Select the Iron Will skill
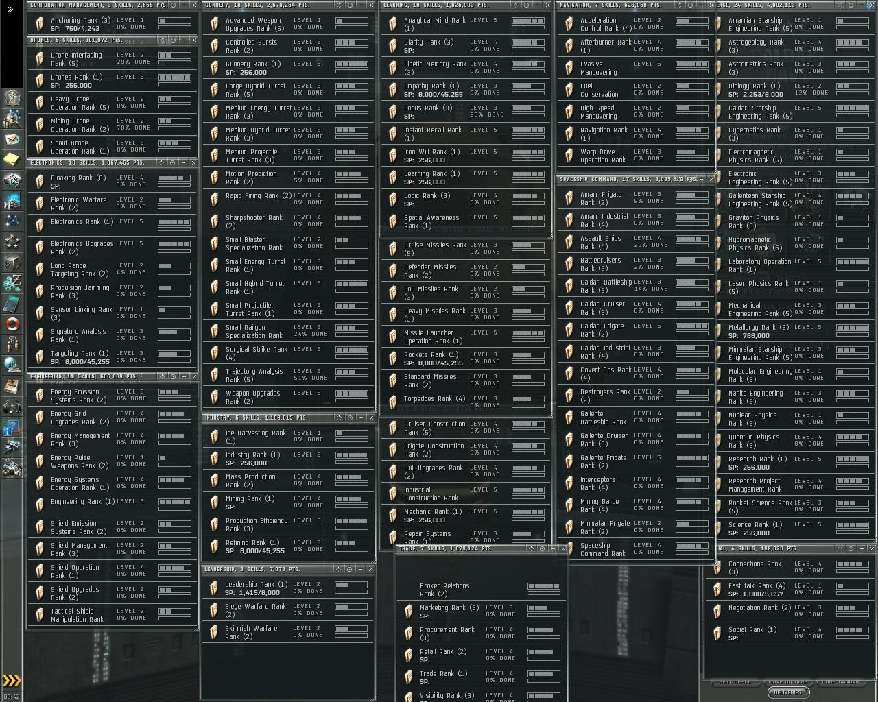This screenshot has height=702, width=878. (x=466, y=156)
